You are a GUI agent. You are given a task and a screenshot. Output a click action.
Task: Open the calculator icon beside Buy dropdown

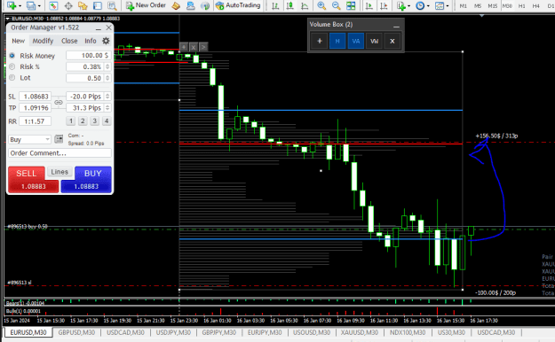click(59, 139)
